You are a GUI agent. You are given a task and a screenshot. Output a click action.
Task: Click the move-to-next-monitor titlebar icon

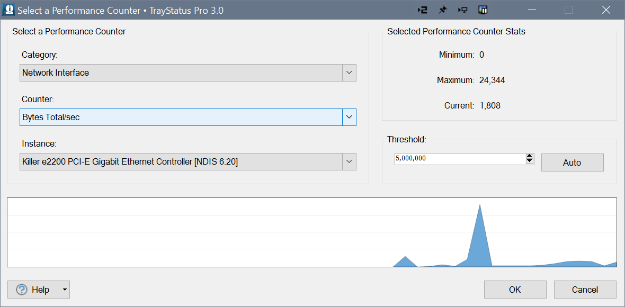point(422,10)
